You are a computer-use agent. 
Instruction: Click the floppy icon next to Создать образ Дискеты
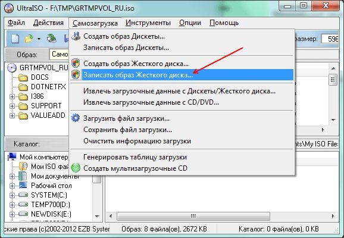[76, 36]
